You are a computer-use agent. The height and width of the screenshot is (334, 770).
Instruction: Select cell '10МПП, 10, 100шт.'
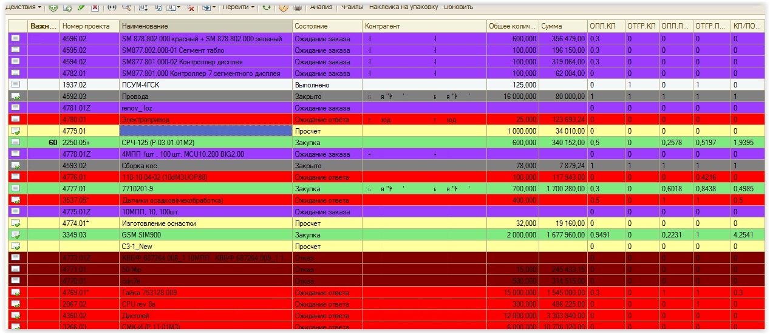tap(205, 211)
